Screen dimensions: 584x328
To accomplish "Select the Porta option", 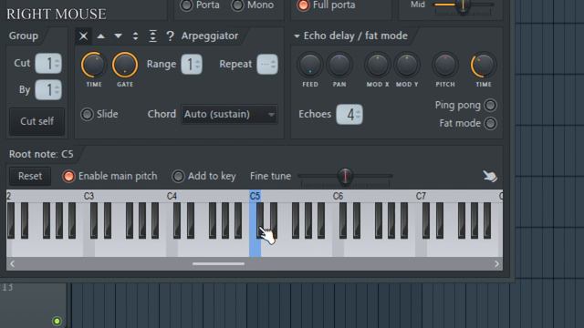I will coord(186,5).
